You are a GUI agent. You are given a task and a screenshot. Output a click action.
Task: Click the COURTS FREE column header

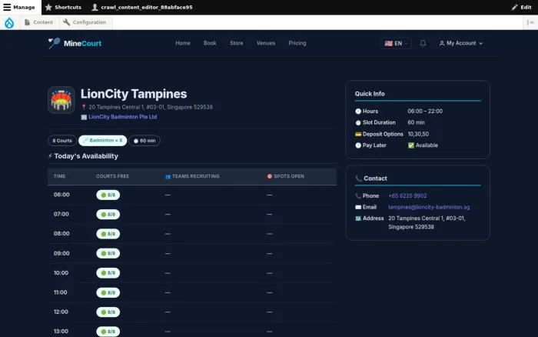point(112,176)
